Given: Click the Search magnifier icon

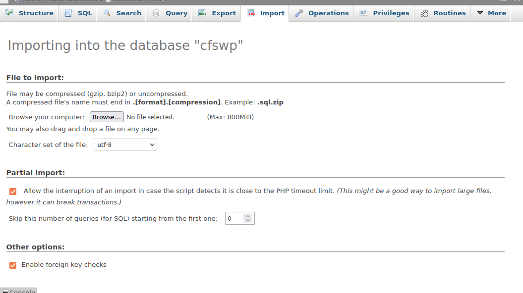Looking at the screenshot, I should [x=107, y=13].
